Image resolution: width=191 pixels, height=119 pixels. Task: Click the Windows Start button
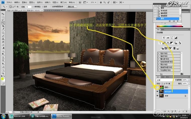[3, 116]
